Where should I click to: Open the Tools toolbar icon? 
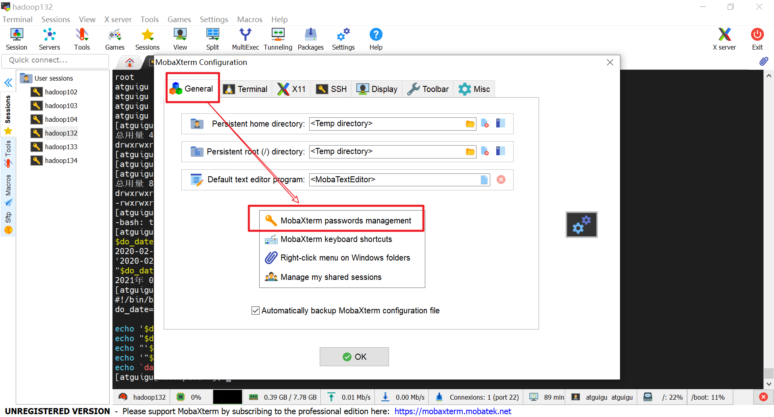[82, 39]
